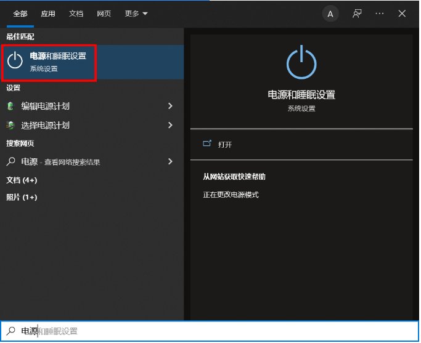Click the account avatar button A
The image size is (421, 343).
click(x=330, y=14)
